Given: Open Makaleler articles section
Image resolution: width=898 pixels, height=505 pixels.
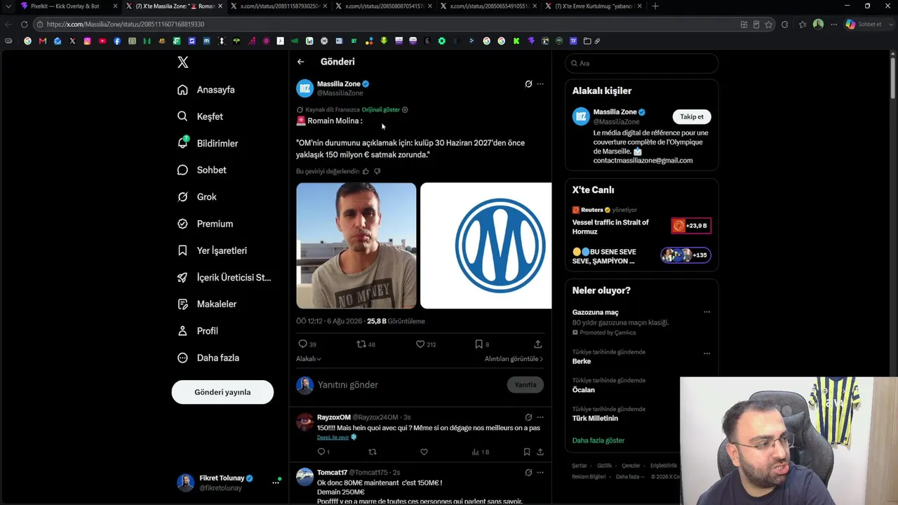Looking at the screenshot, I should pyautogui.click(x=207, y=304).
